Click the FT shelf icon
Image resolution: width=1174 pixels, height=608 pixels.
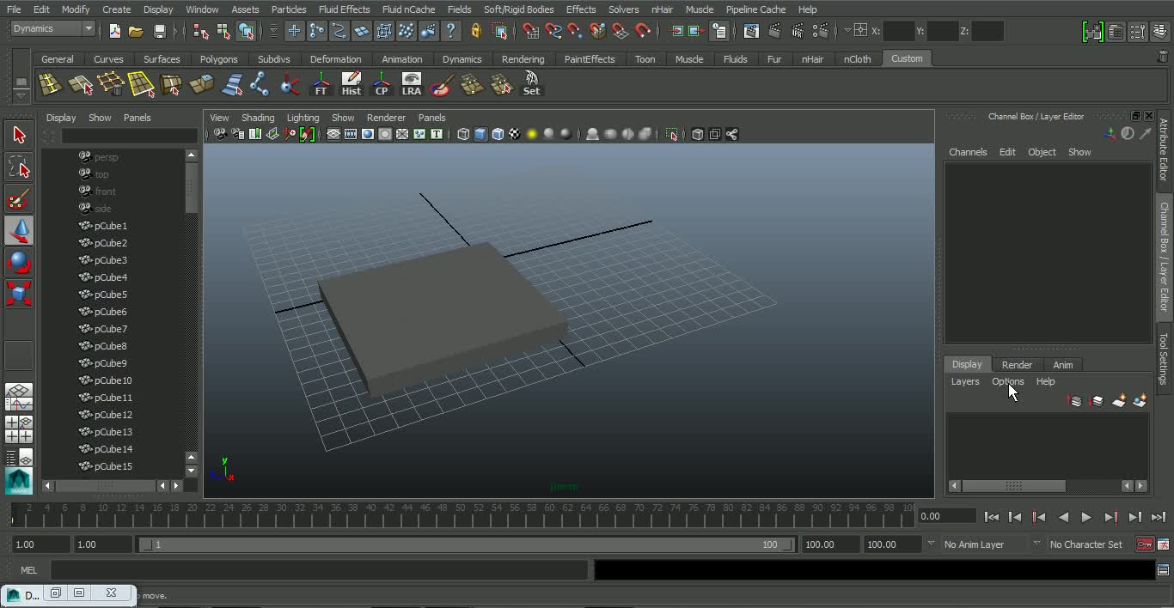(x=321, y=84)
